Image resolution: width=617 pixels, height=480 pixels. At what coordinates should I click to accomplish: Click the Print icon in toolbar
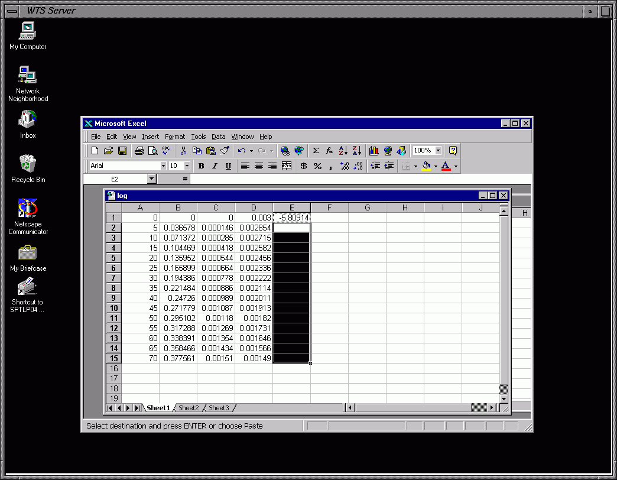click(139, 151)
